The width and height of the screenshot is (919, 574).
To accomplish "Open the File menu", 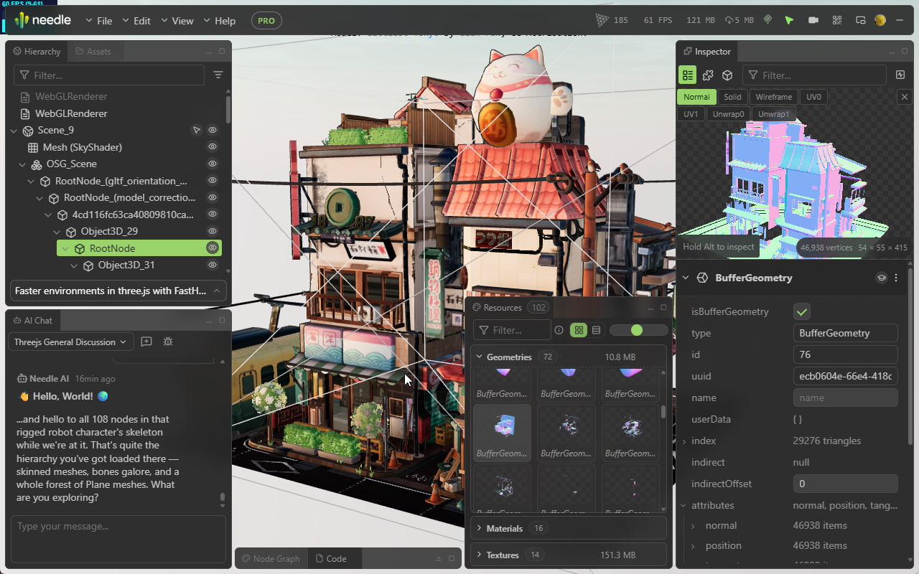I will [99, 21].
